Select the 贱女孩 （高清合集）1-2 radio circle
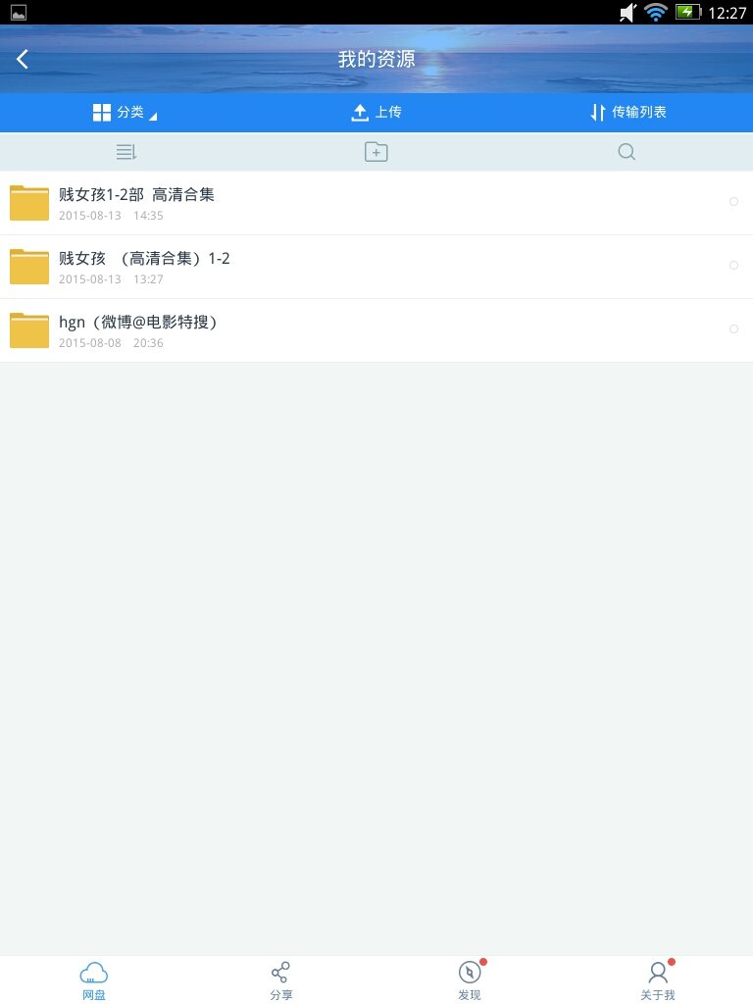 [733, 266]
